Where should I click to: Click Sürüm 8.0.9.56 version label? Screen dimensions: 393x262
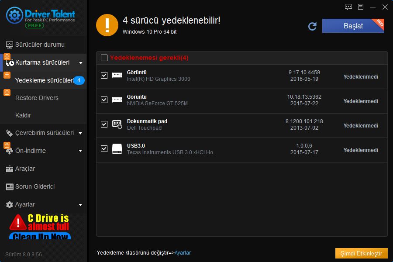[24, 255]
